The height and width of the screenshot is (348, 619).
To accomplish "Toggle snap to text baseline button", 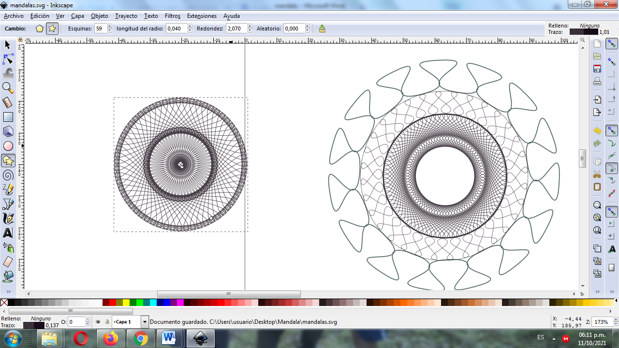I will [x=612, y=249].
